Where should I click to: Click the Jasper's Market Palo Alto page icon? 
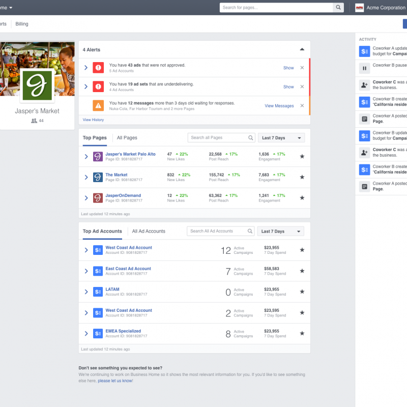[x=98, y=157]
